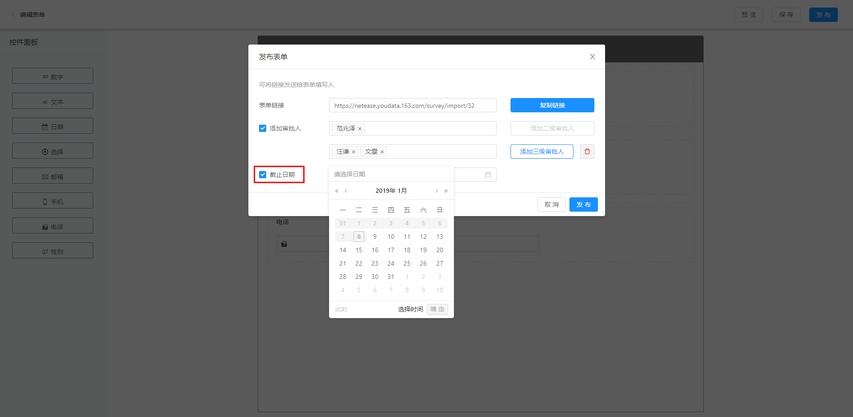This screenshot has height=417, width=853.
Task: Select January 13 in the calendar
Action: (440, 237)
